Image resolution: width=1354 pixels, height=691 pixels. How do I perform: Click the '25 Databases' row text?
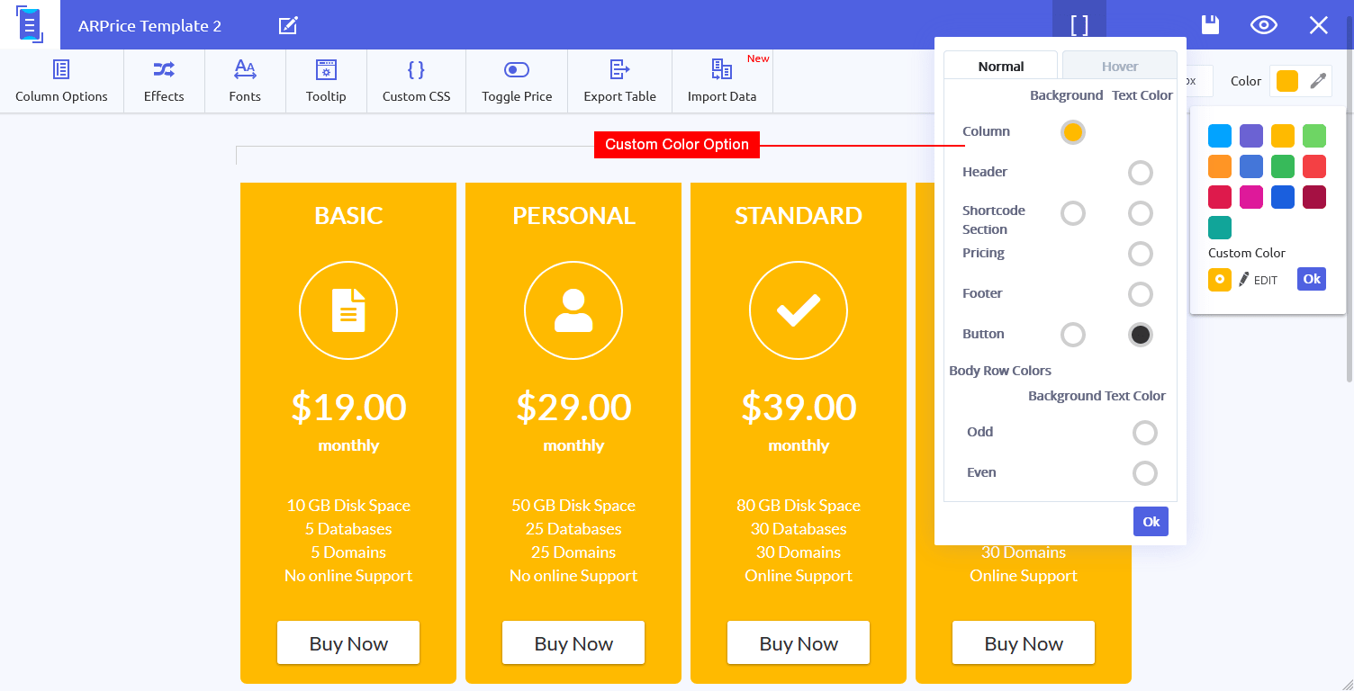pyautogui.click(x=573, y=529)
